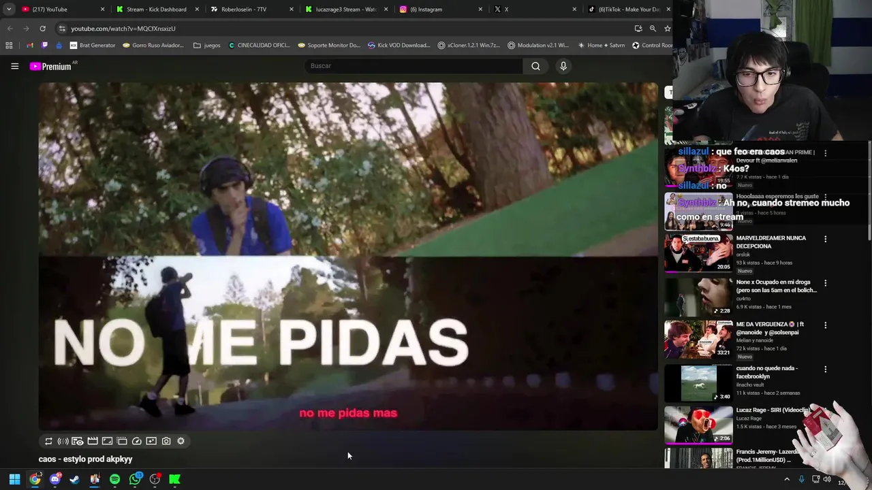
Task: Click the install/cast icon in address bar
Action: tap(638, 29)
